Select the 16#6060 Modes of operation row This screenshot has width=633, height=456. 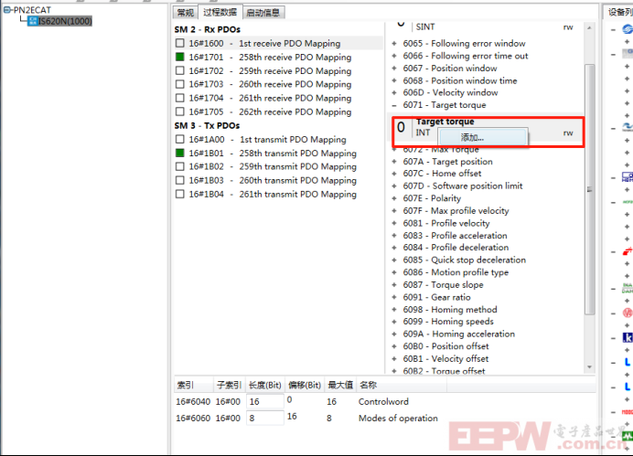385,419
